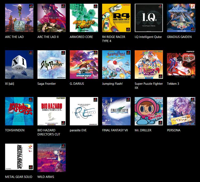Screen dimensions: 200x182
Task: Open the Final Fantasy VII cover
Action: 116,111
